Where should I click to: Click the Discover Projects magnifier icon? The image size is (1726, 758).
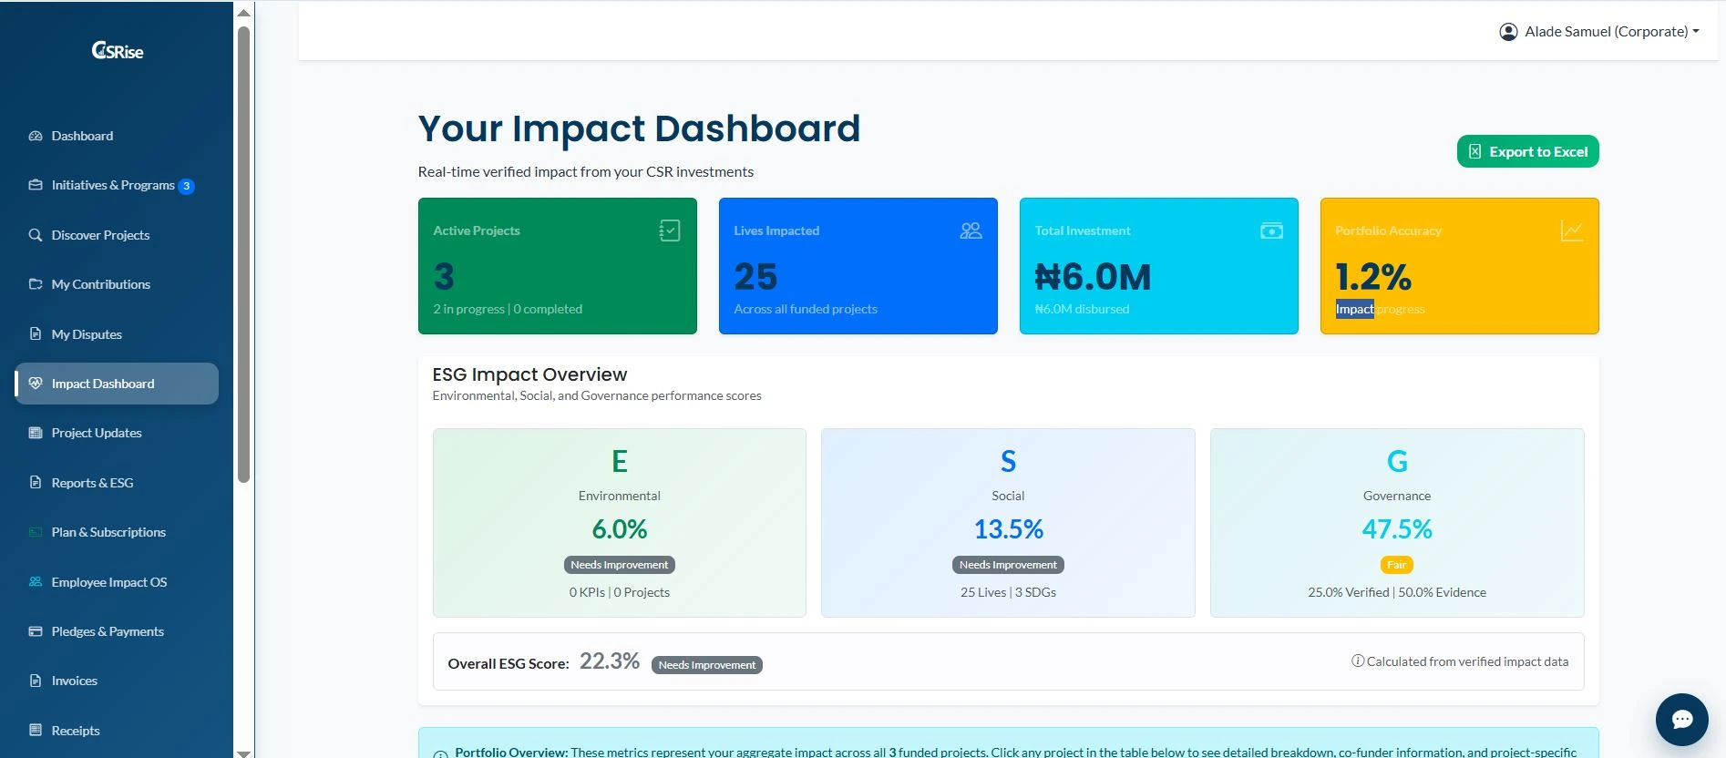[x=36, y=235]
